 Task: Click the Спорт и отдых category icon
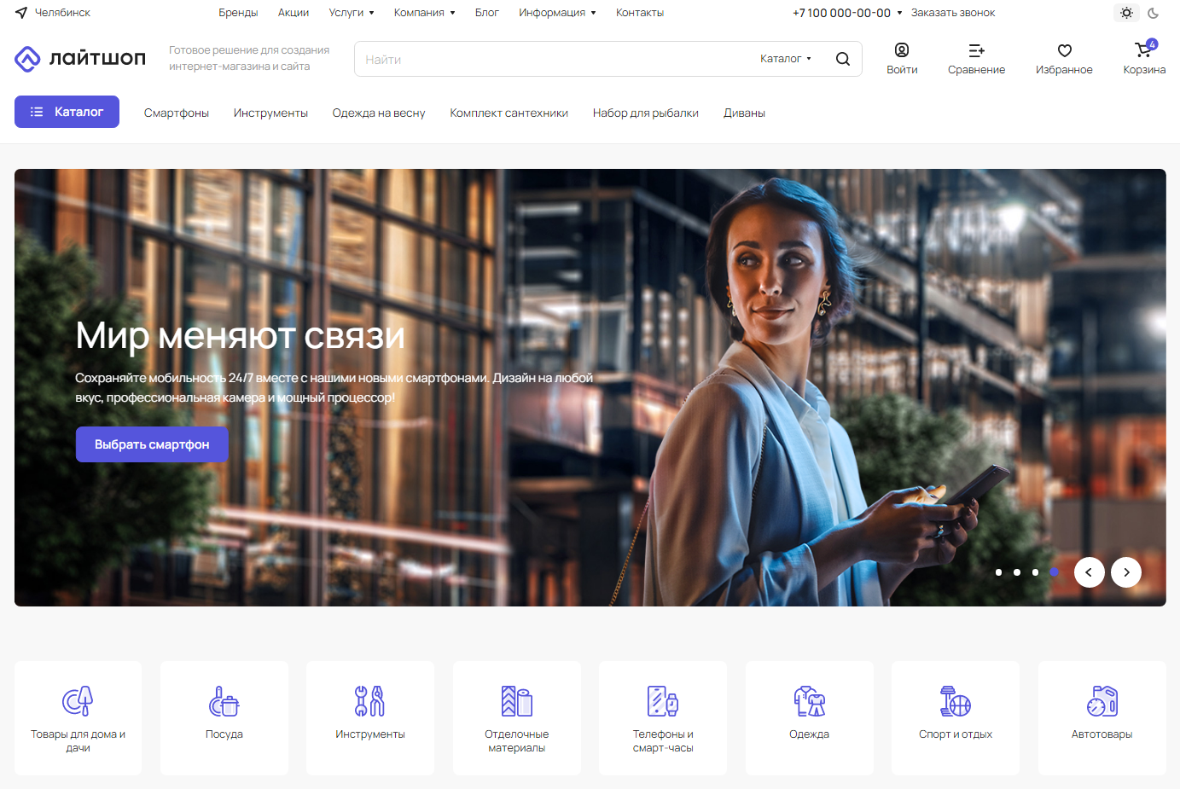[x=956, y=701]
